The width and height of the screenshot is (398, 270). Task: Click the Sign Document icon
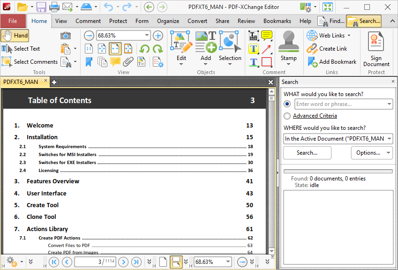[x=376, y=42]
